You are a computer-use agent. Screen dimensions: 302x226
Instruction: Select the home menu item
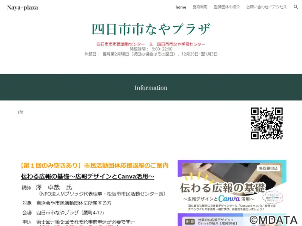pos(181,7)
